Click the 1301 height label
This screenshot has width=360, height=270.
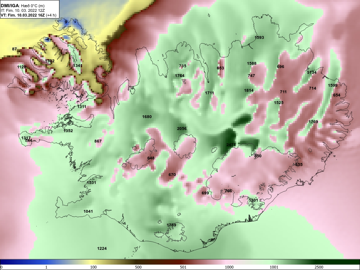(x=253, y=200)
